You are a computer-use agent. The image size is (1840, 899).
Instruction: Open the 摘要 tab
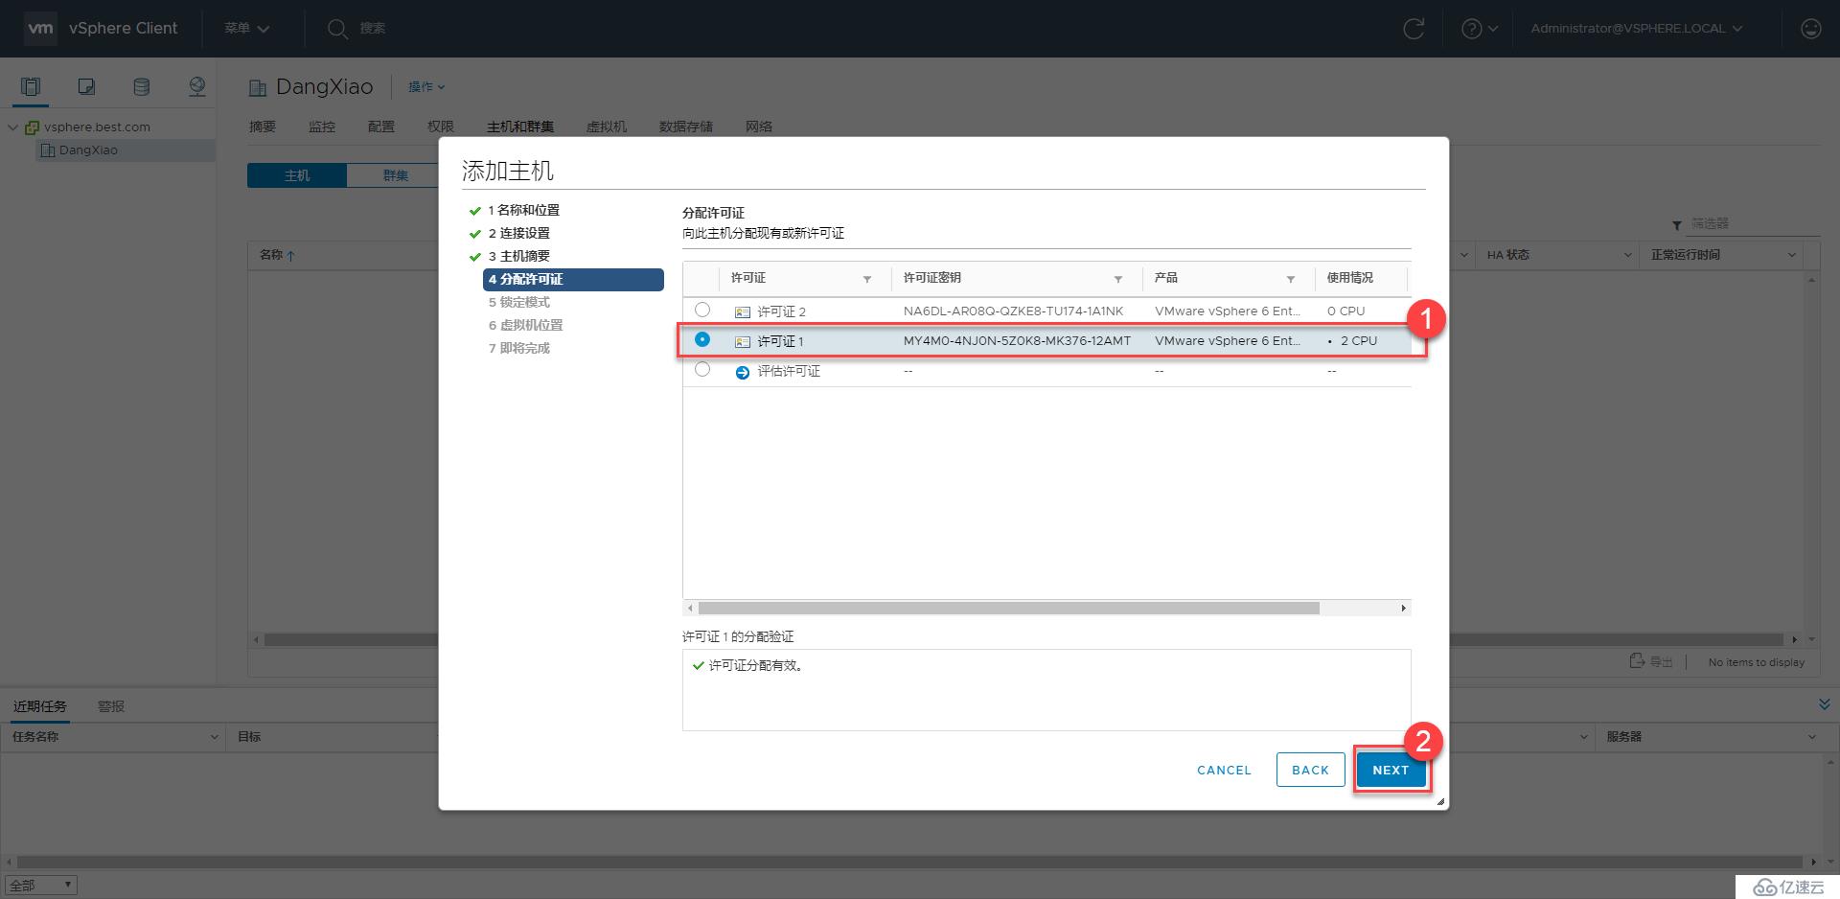pos(262,127)
